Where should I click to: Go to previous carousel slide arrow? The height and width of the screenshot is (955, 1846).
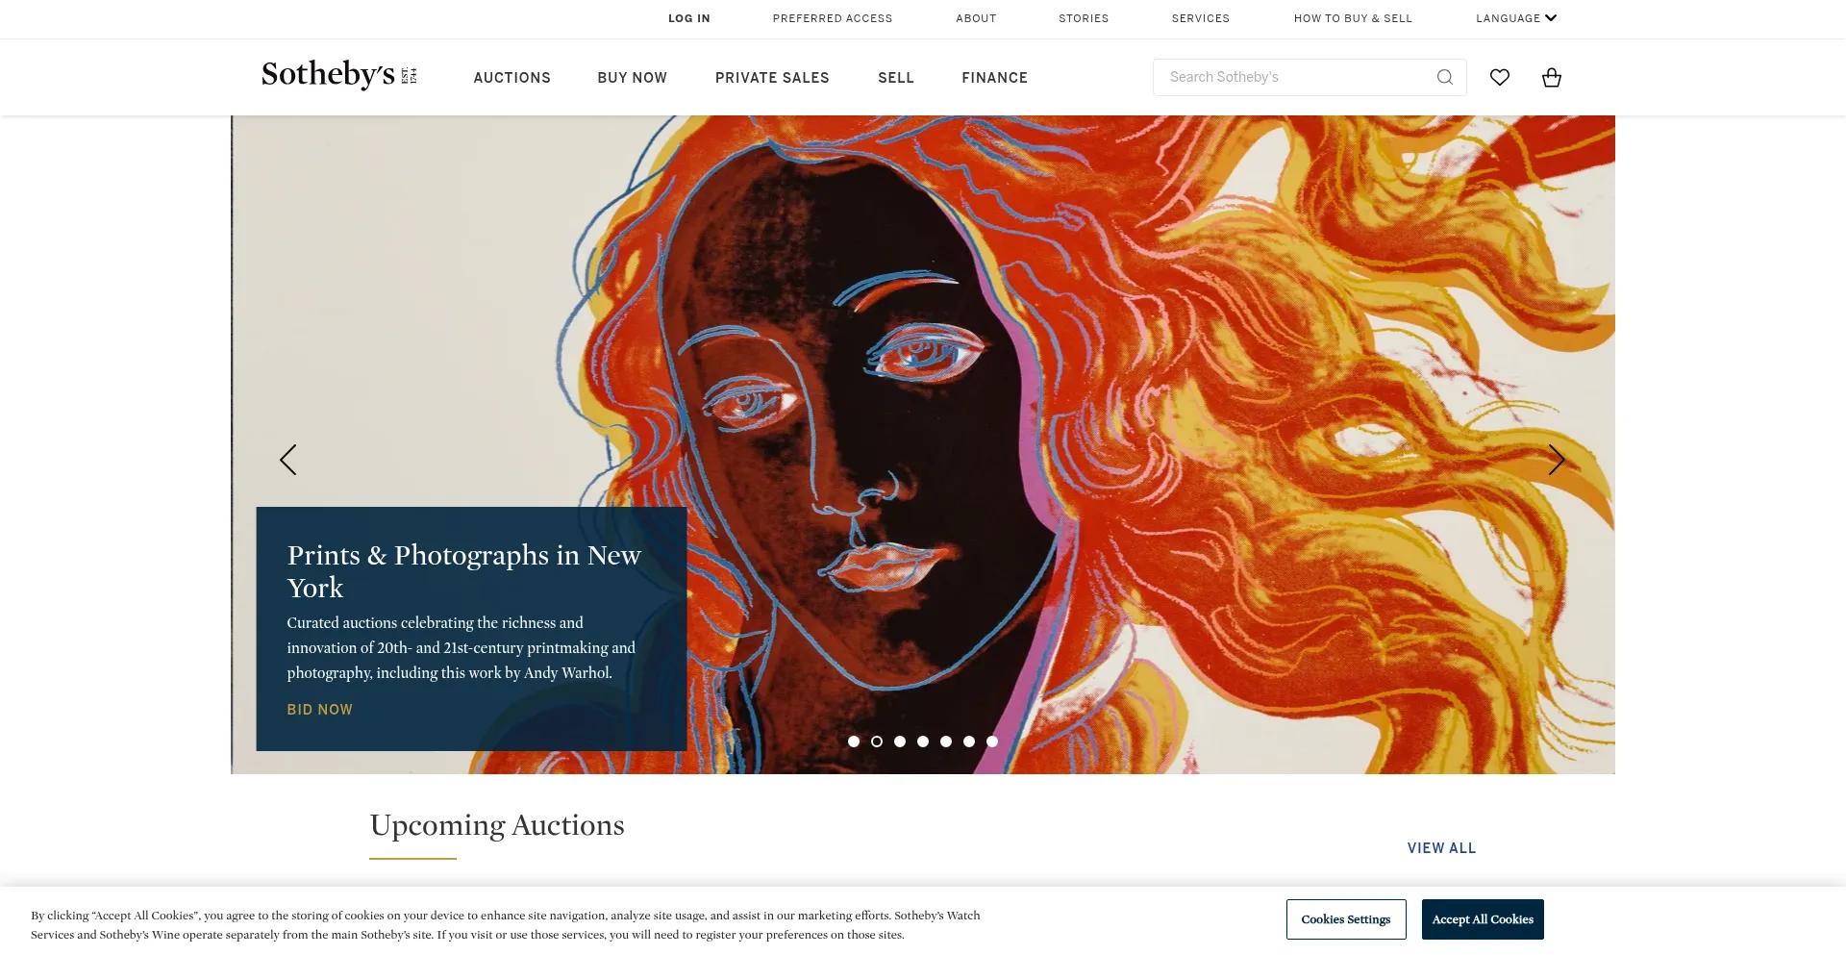(x=287, y=460)
